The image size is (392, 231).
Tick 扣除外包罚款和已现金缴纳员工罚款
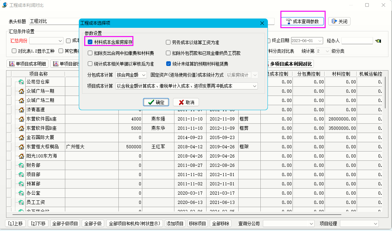point(168,53)
